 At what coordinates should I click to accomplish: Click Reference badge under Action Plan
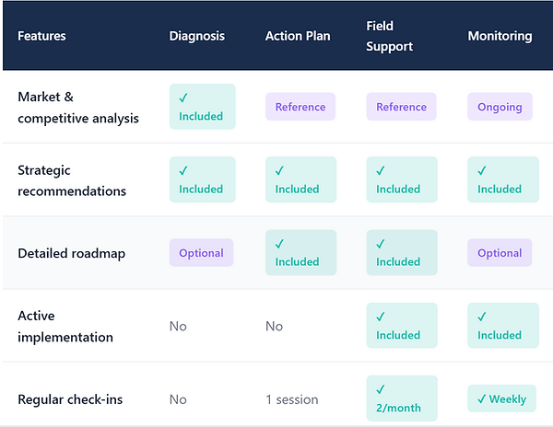pyautogui.click(x=300, y=107)
